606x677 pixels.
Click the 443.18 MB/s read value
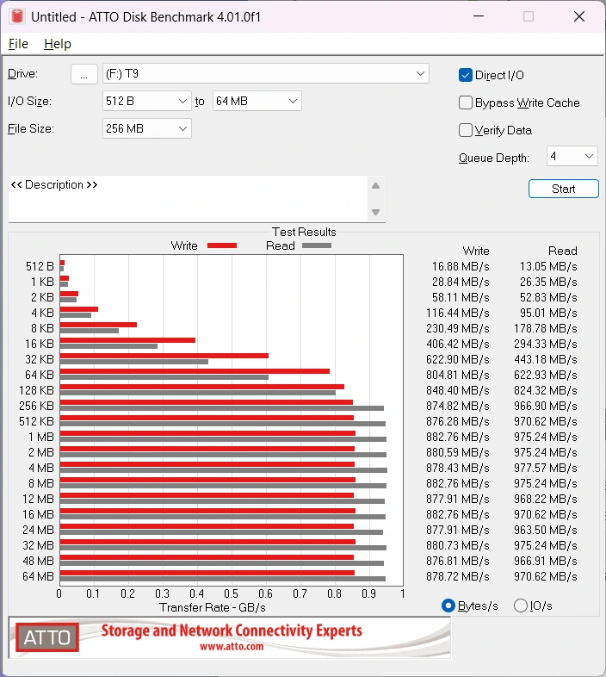tap(545, 359)
